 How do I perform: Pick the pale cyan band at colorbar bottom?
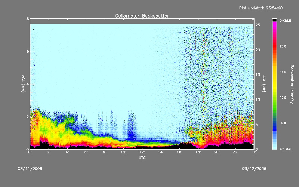click(x=274, y=148)
